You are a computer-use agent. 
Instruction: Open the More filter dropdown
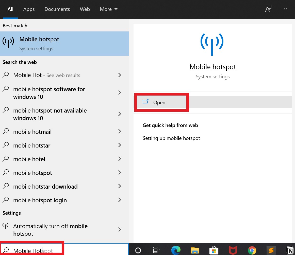pyautogui.click(x=109, y=9)
